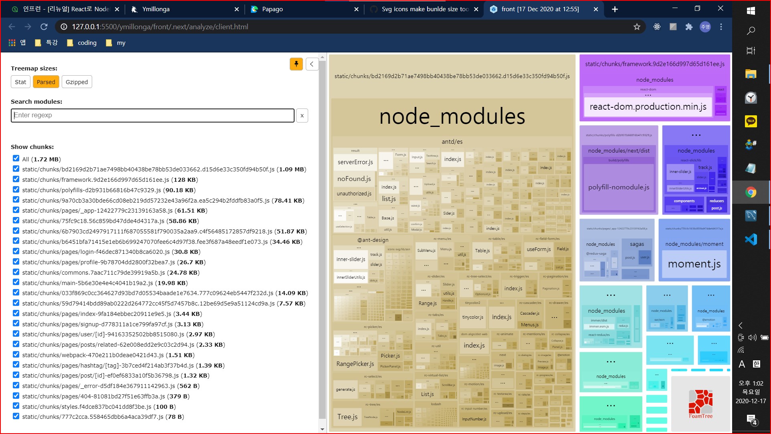Toggle the pages/login chunk checkbox
Viewport: 771px width, 434px height.
click(16, 251)
